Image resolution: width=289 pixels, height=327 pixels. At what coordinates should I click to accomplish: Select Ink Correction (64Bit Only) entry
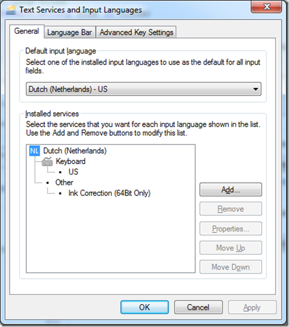point(110,193)
